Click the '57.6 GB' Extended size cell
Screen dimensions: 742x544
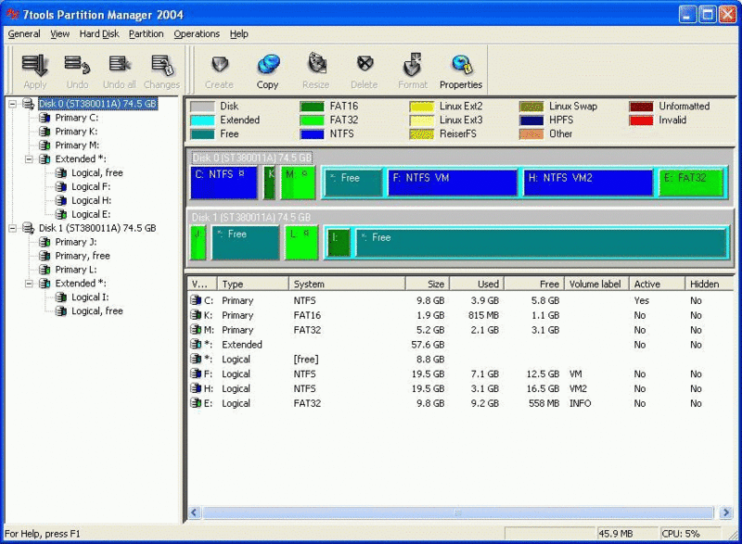point(428,345)
